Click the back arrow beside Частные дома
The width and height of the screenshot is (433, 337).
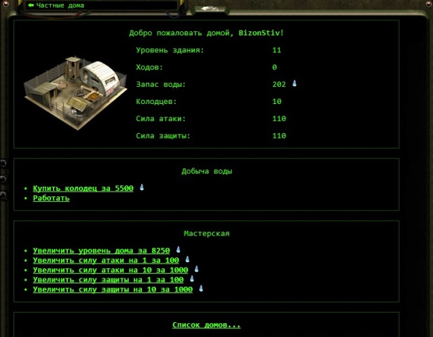[31, 5]
